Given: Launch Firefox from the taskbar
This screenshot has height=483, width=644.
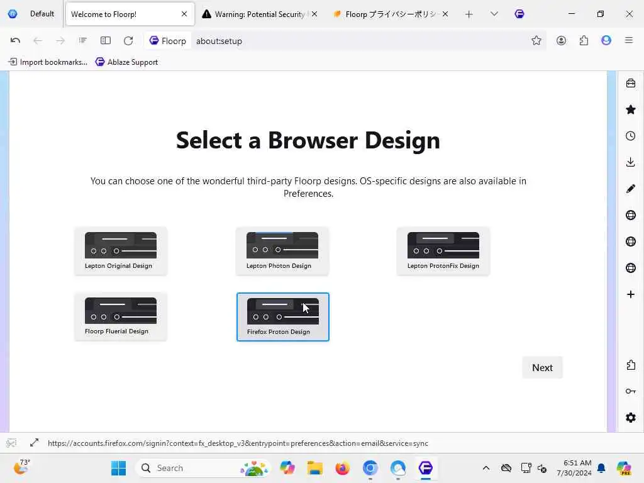Looking at the screenshot, I should (x=343, y=468).
